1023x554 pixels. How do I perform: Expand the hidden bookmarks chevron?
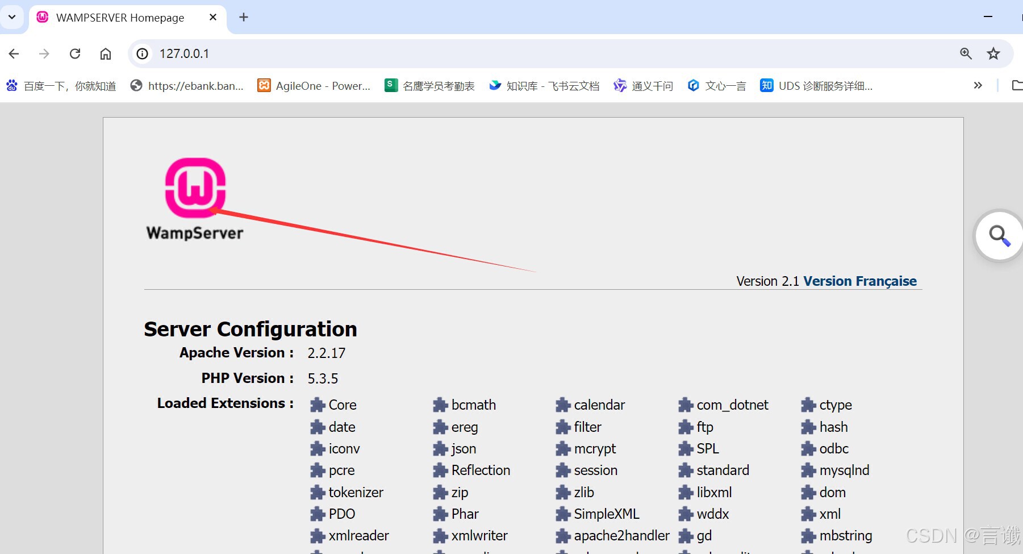tap(978, 85)
